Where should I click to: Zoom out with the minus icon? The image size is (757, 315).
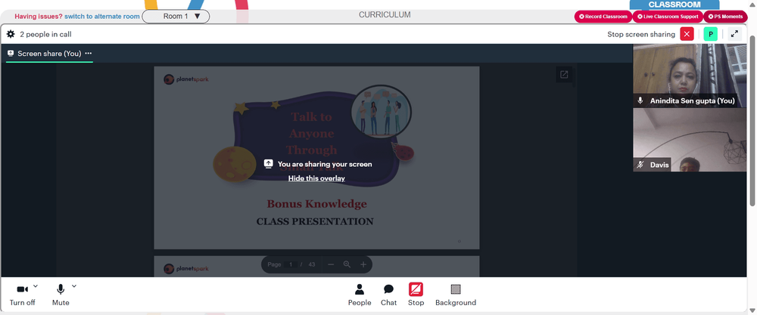coord(331,264)
